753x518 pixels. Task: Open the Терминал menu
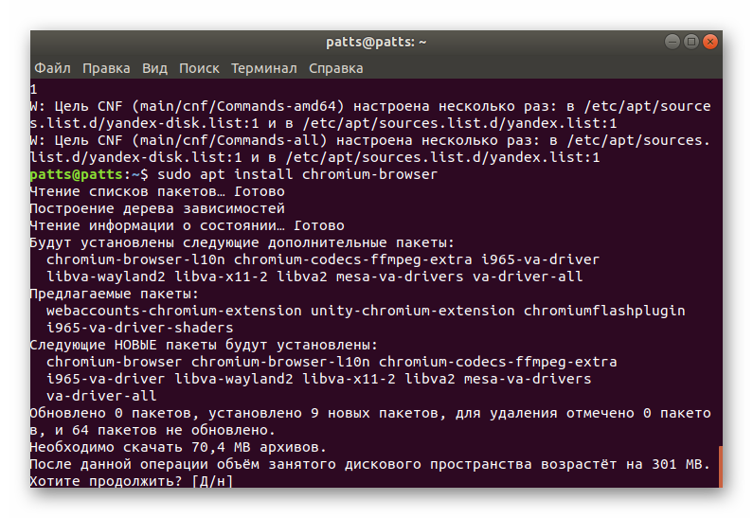click(263, 68)
